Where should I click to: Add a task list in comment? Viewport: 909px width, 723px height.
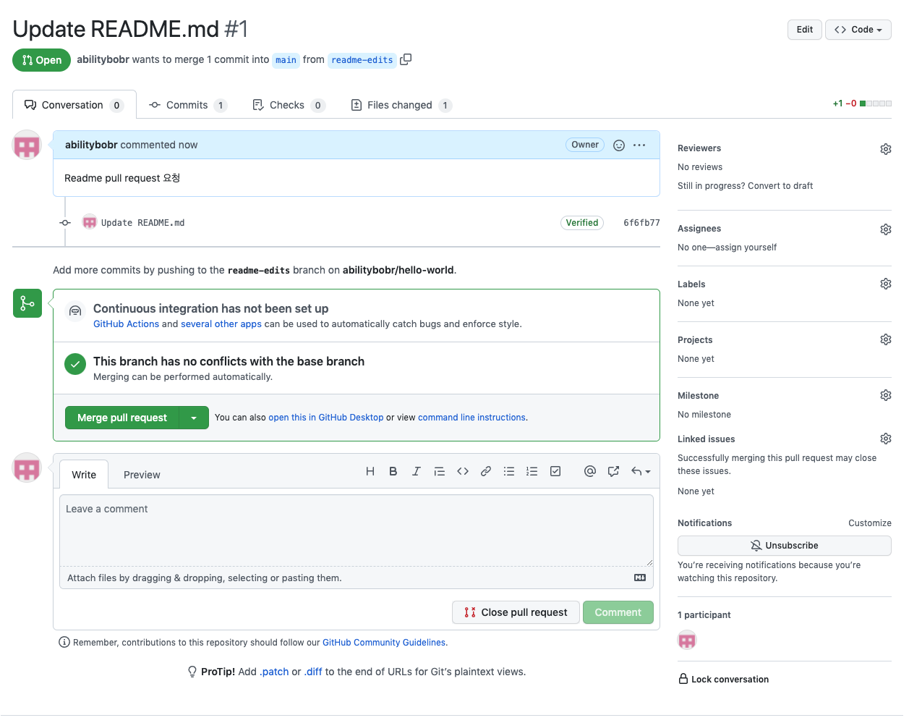pos(555,471)
